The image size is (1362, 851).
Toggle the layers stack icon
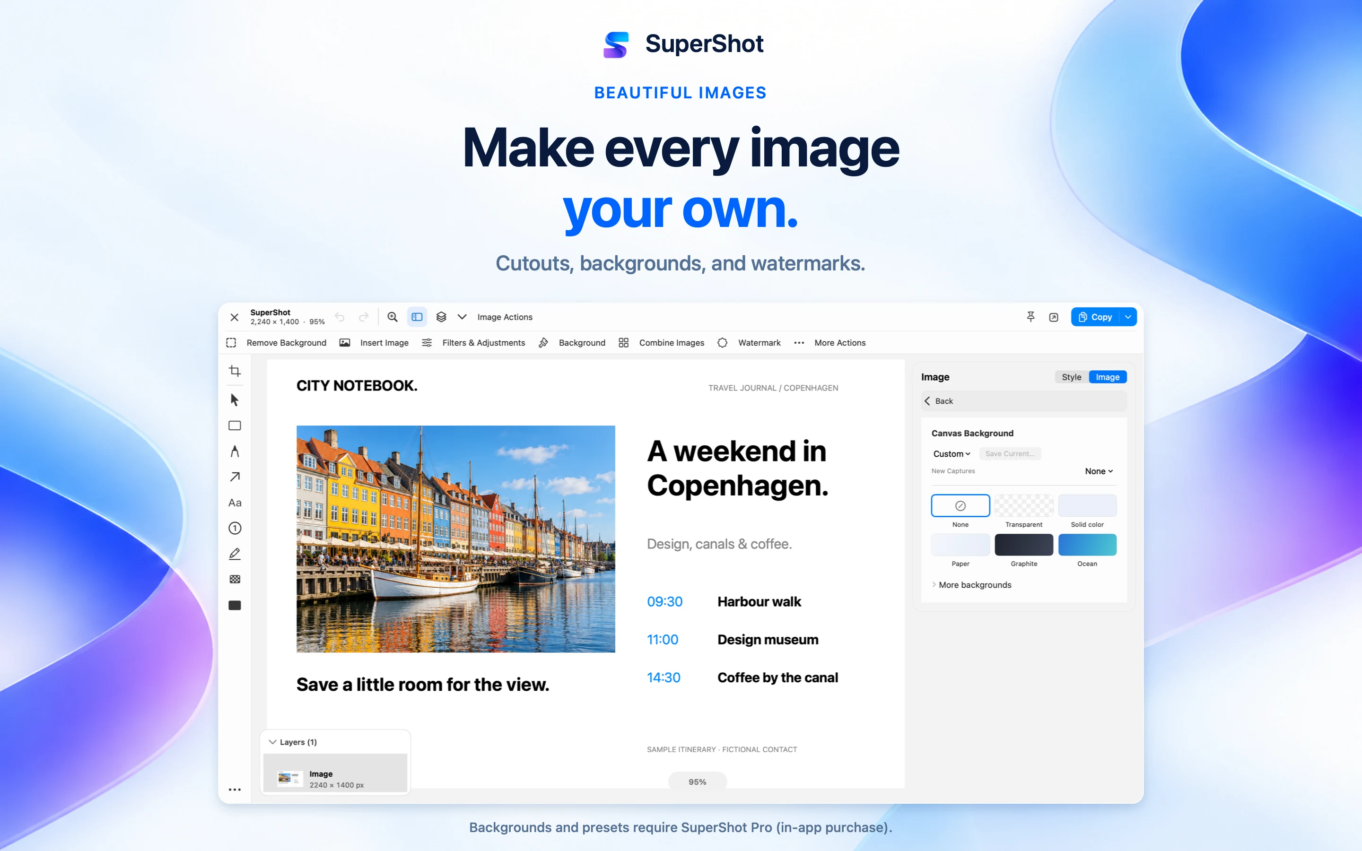pyautogui.click(x=441, y=317)
